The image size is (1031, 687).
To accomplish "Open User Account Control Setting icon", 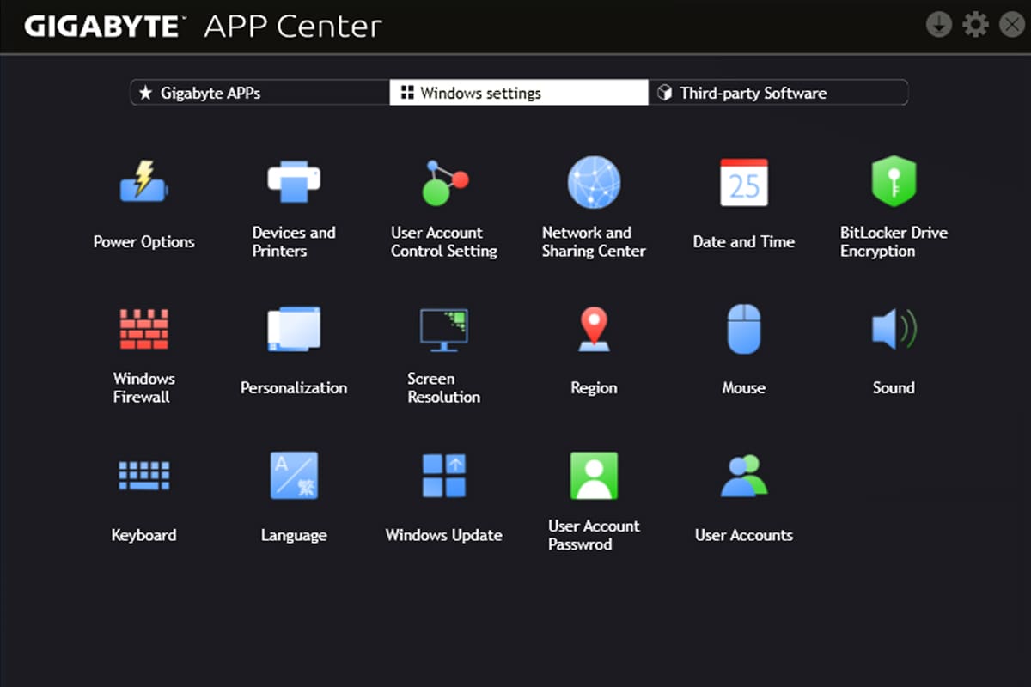I will tap(444, 182).
